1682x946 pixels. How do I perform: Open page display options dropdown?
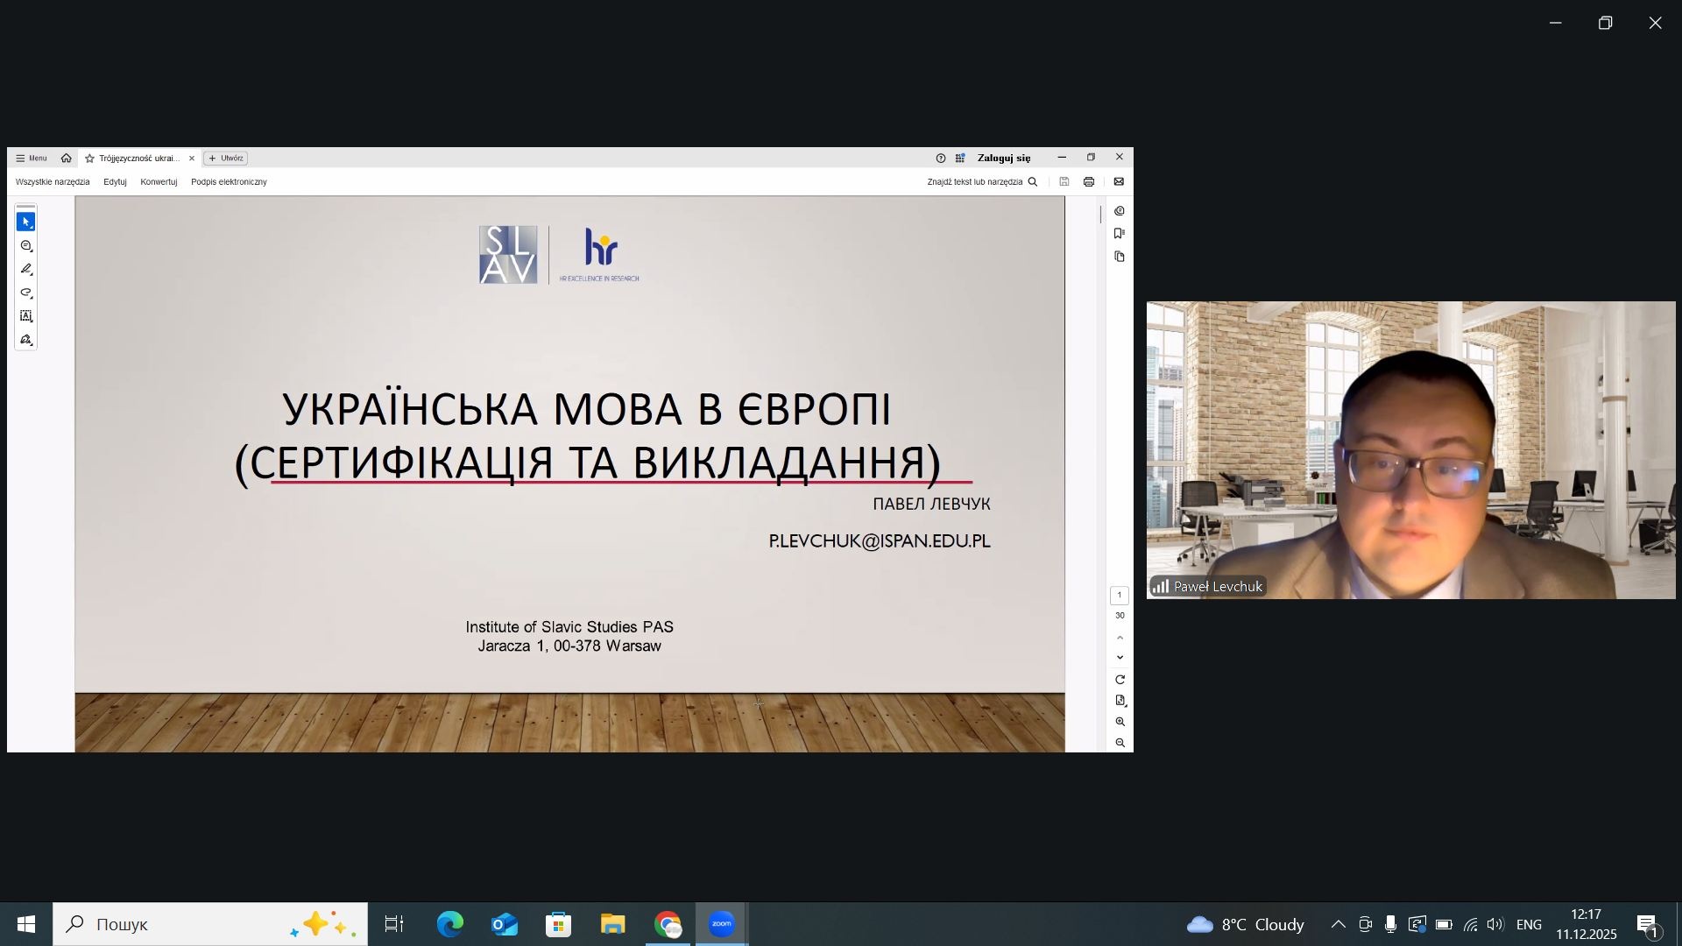1120,701
